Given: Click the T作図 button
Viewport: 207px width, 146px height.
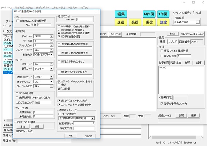Looking at the screenshot, I should (x=163, y=14).
